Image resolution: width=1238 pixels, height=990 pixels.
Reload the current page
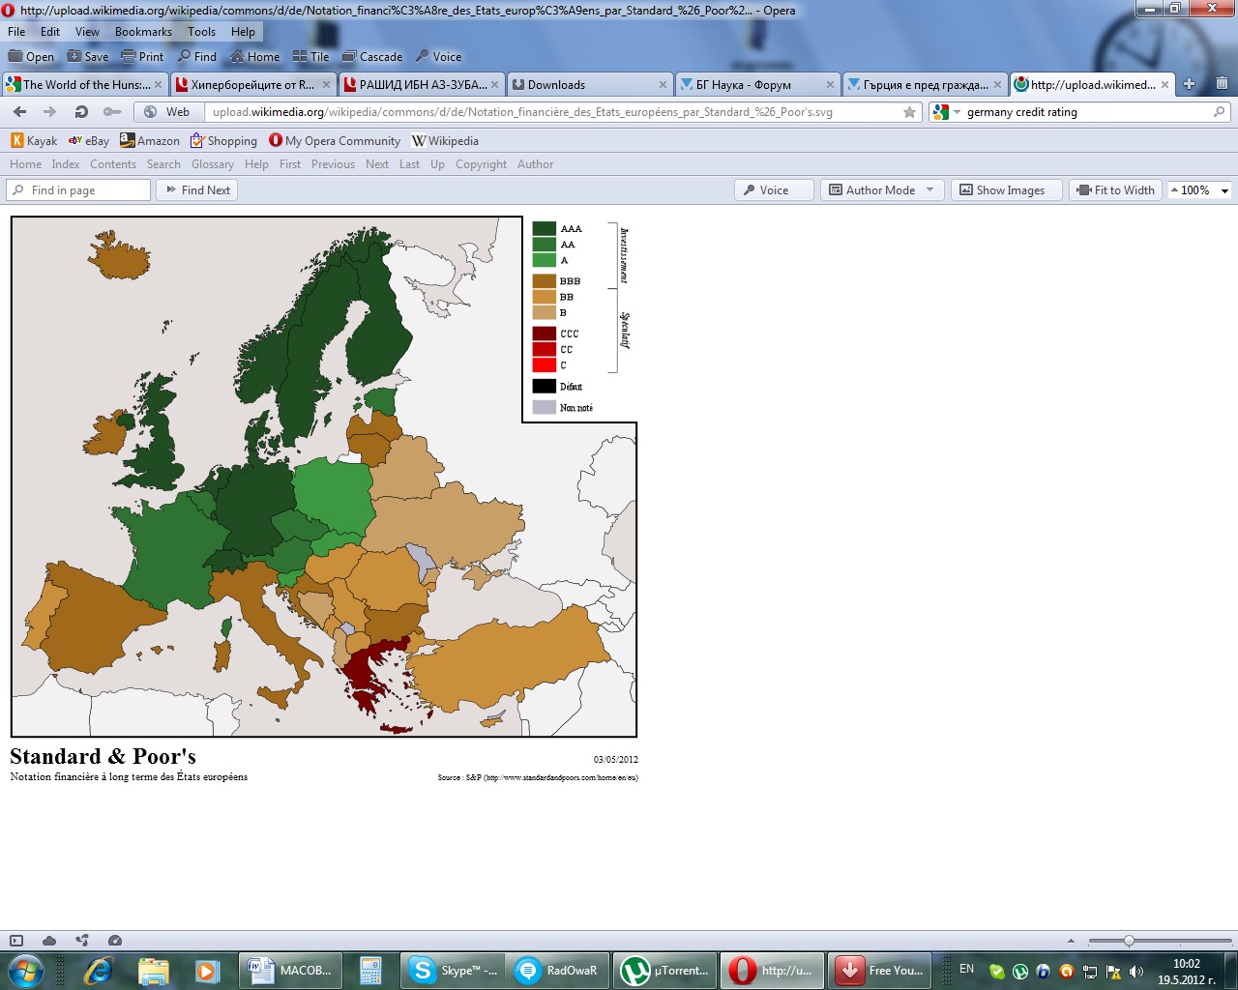tap(81, 112)
